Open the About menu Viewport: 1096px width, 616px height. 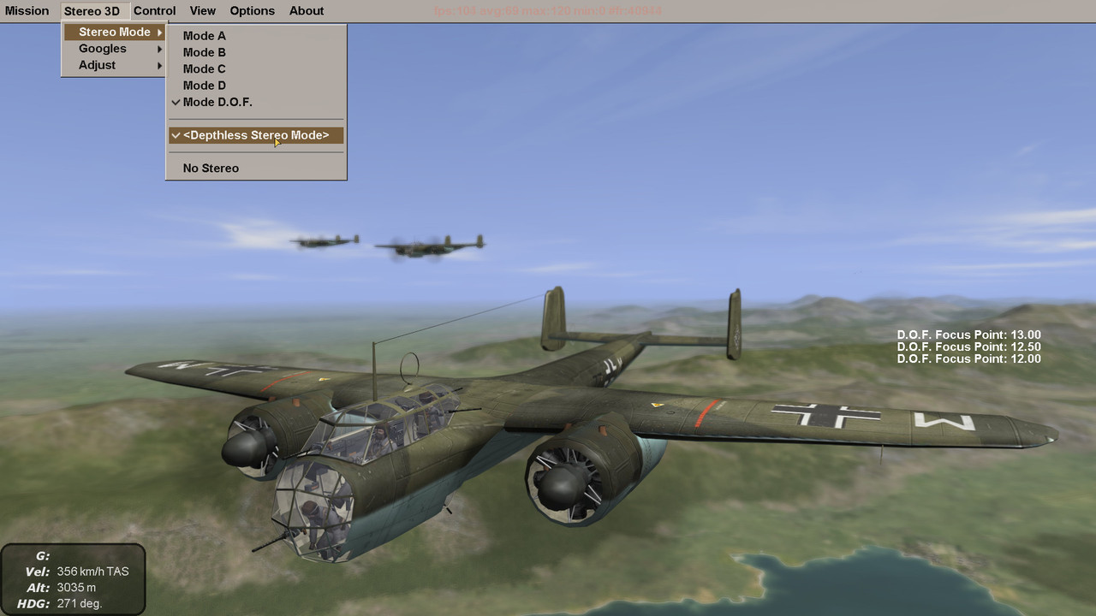pos(307,11)
